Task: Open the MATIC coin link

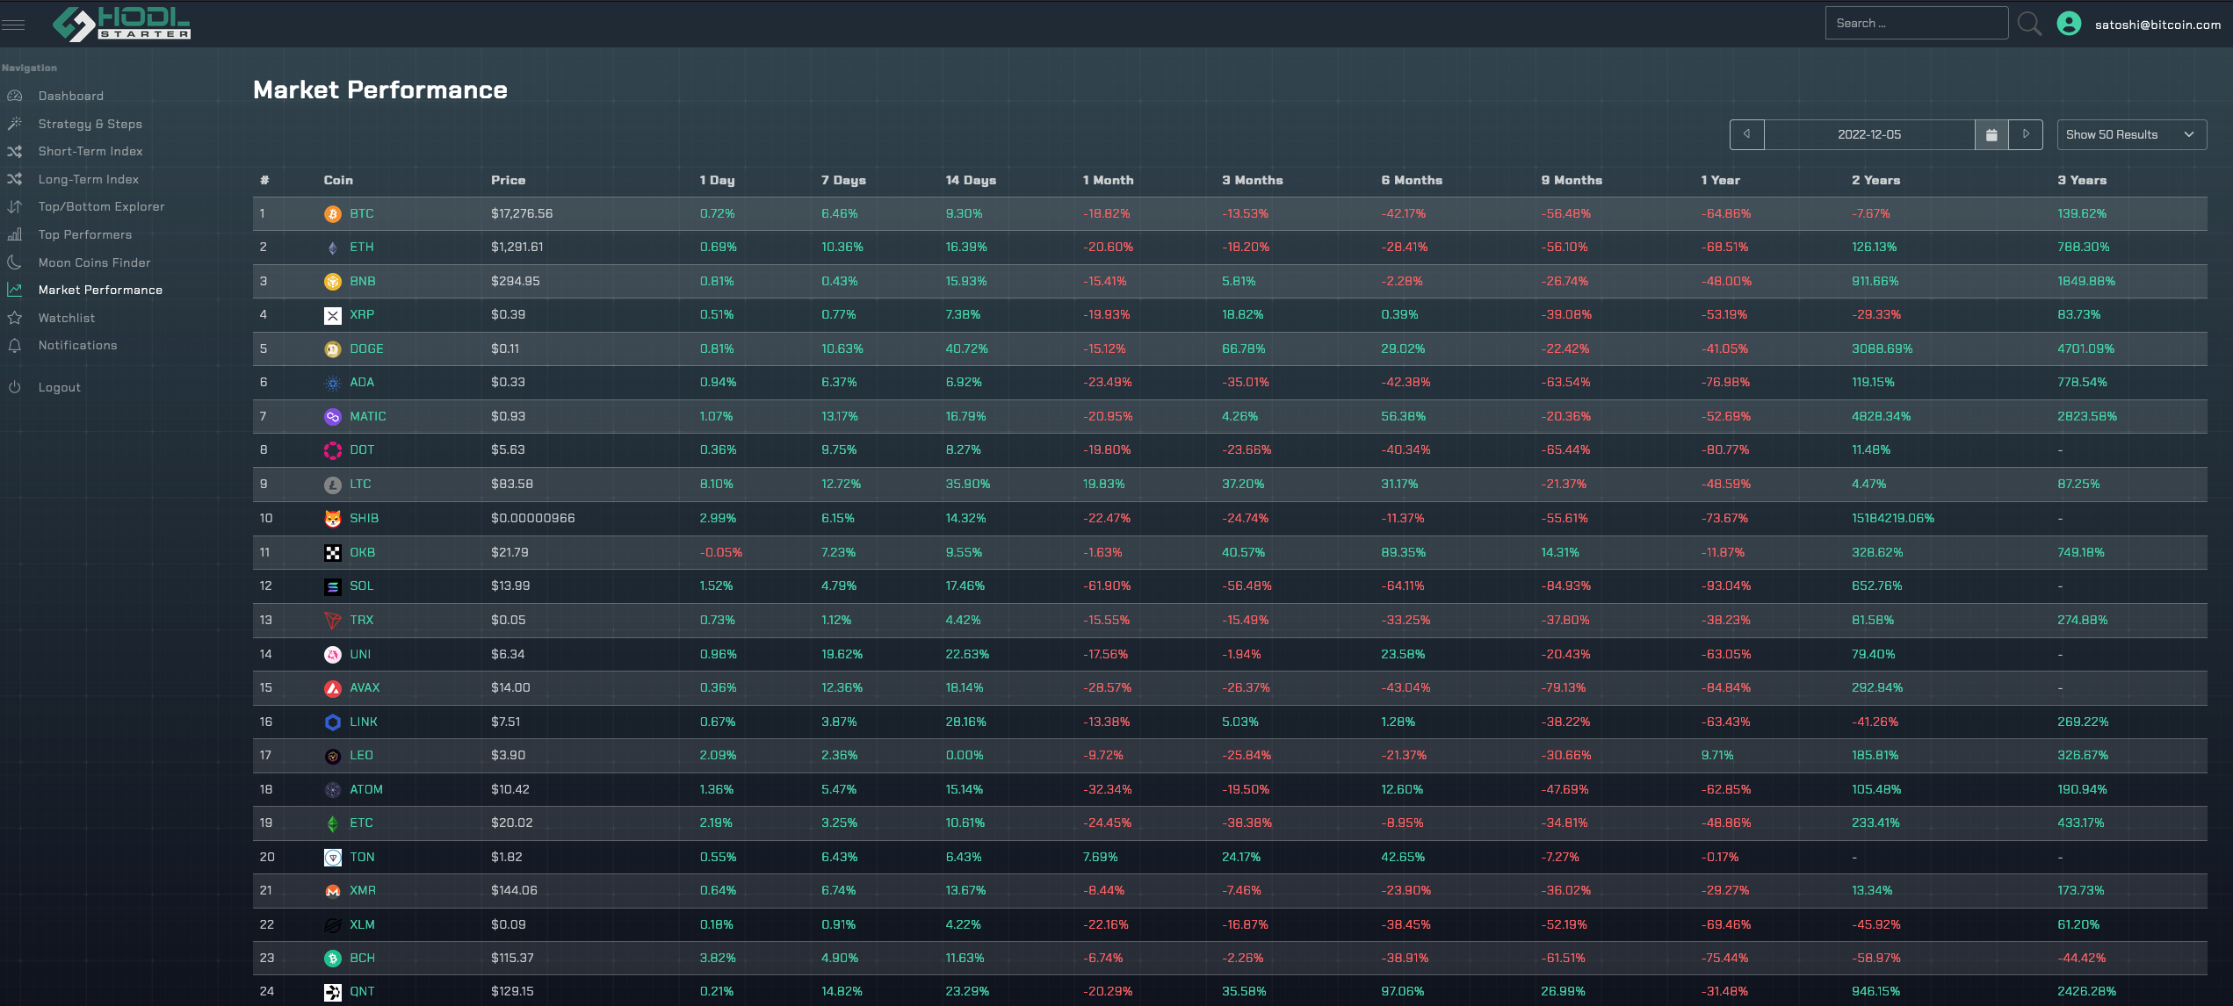Action: [x=368, y=416]
